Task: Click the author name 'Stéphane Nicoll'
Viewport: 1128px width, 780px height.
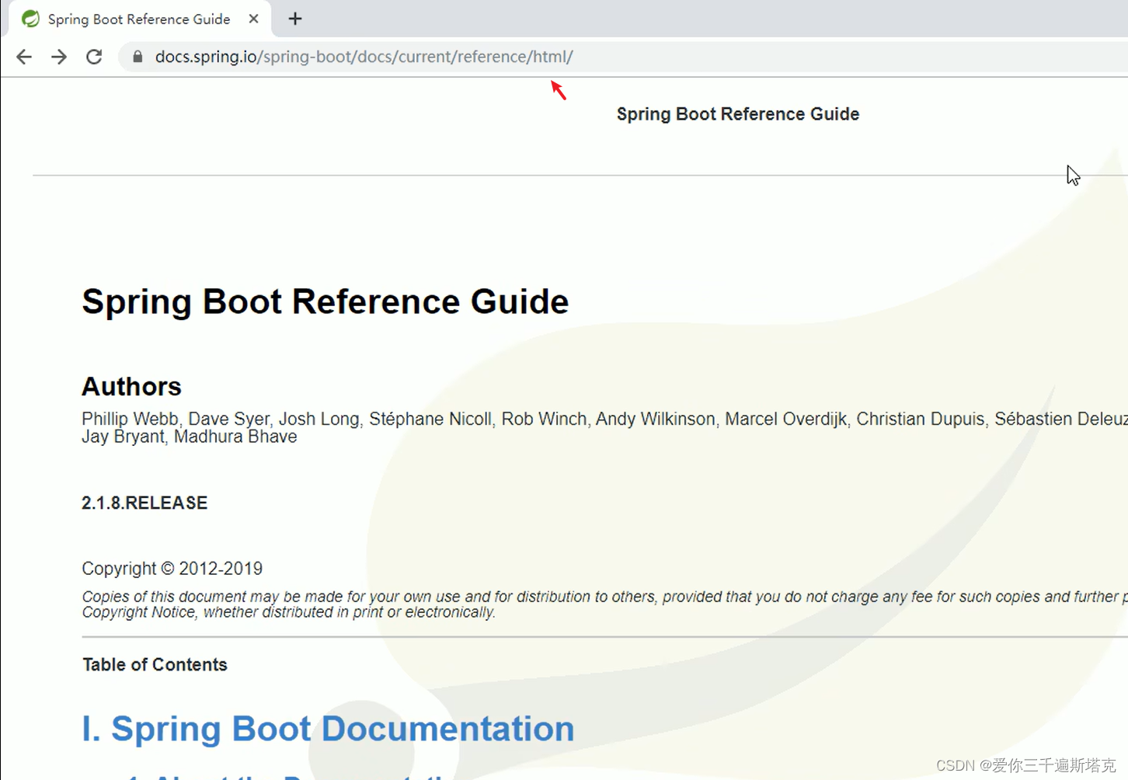Action: point(430,420)
